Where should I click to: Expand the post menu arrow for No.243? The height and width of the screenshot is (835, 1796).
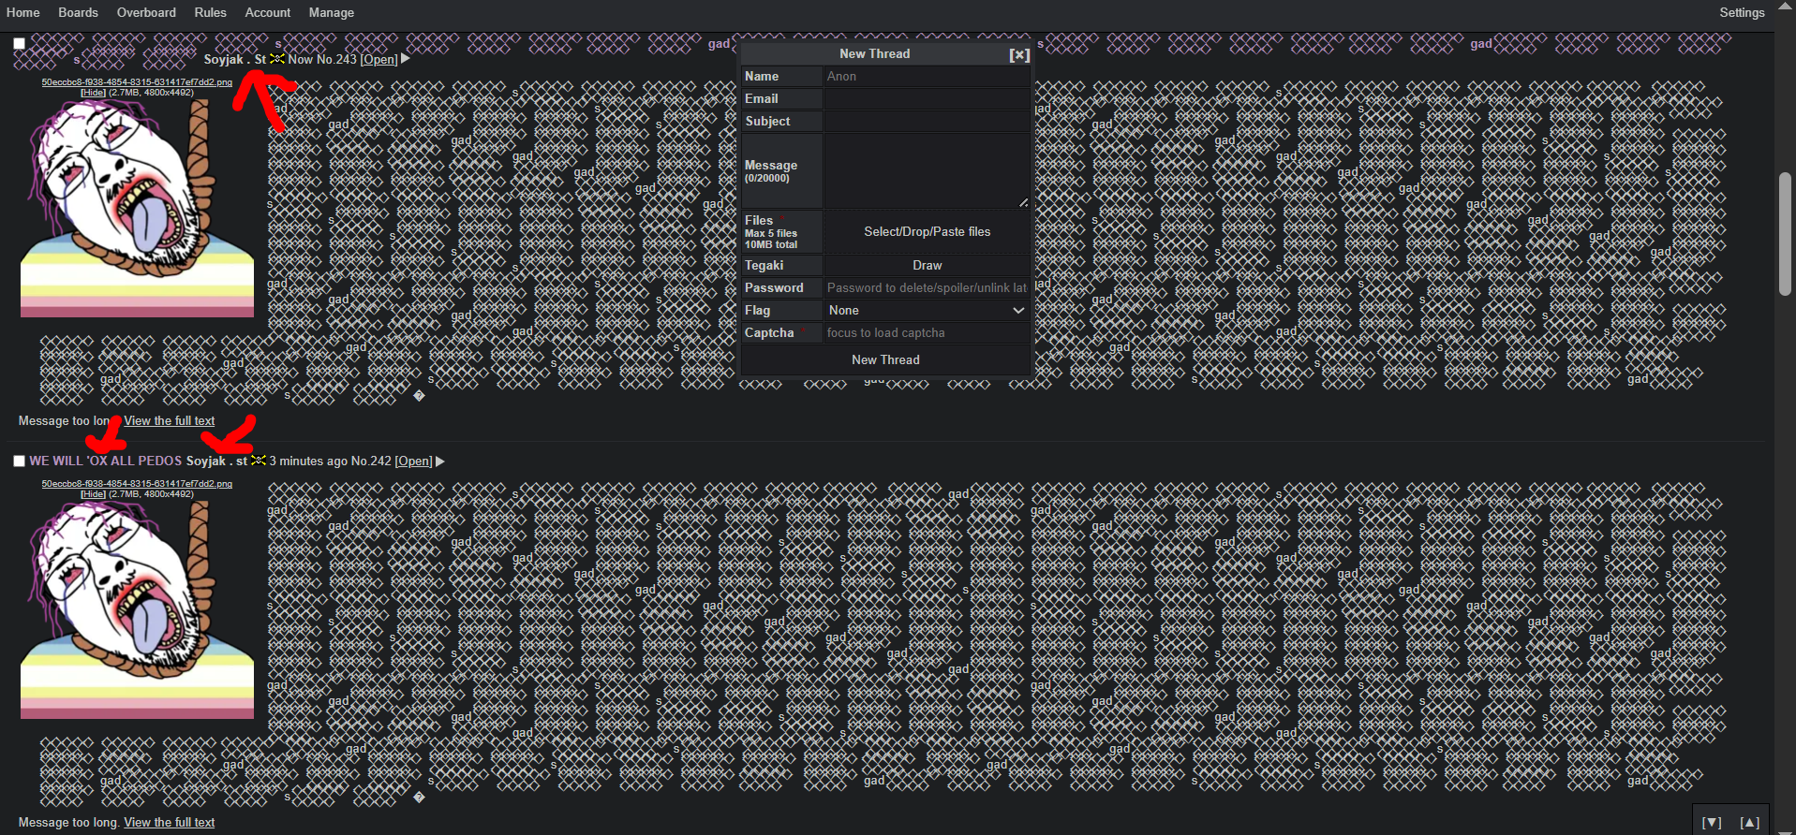coord(406,59)
